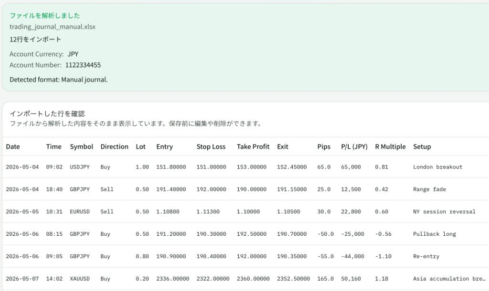The height and width of the screenshot is (291, 489).
Task: Select the USDJPY symbol cell
Action: click(x=80, y=167)
